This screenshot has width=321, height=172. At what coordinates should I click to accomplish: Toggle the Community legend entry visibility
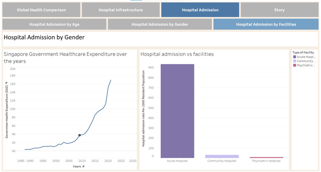click(x=305, y=61)
